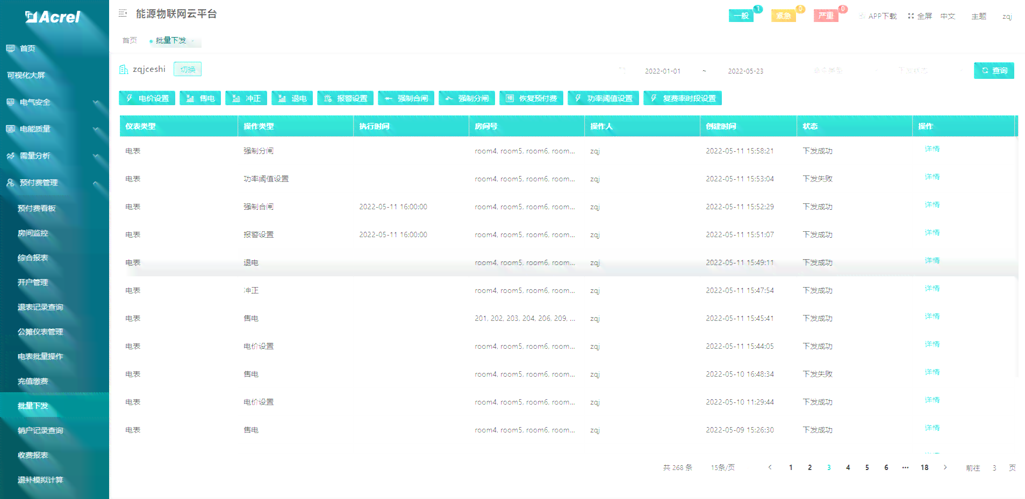This screenshot has width=1025, height=499.
Task: Click the Acrel logo
Action: coord(53,17)
